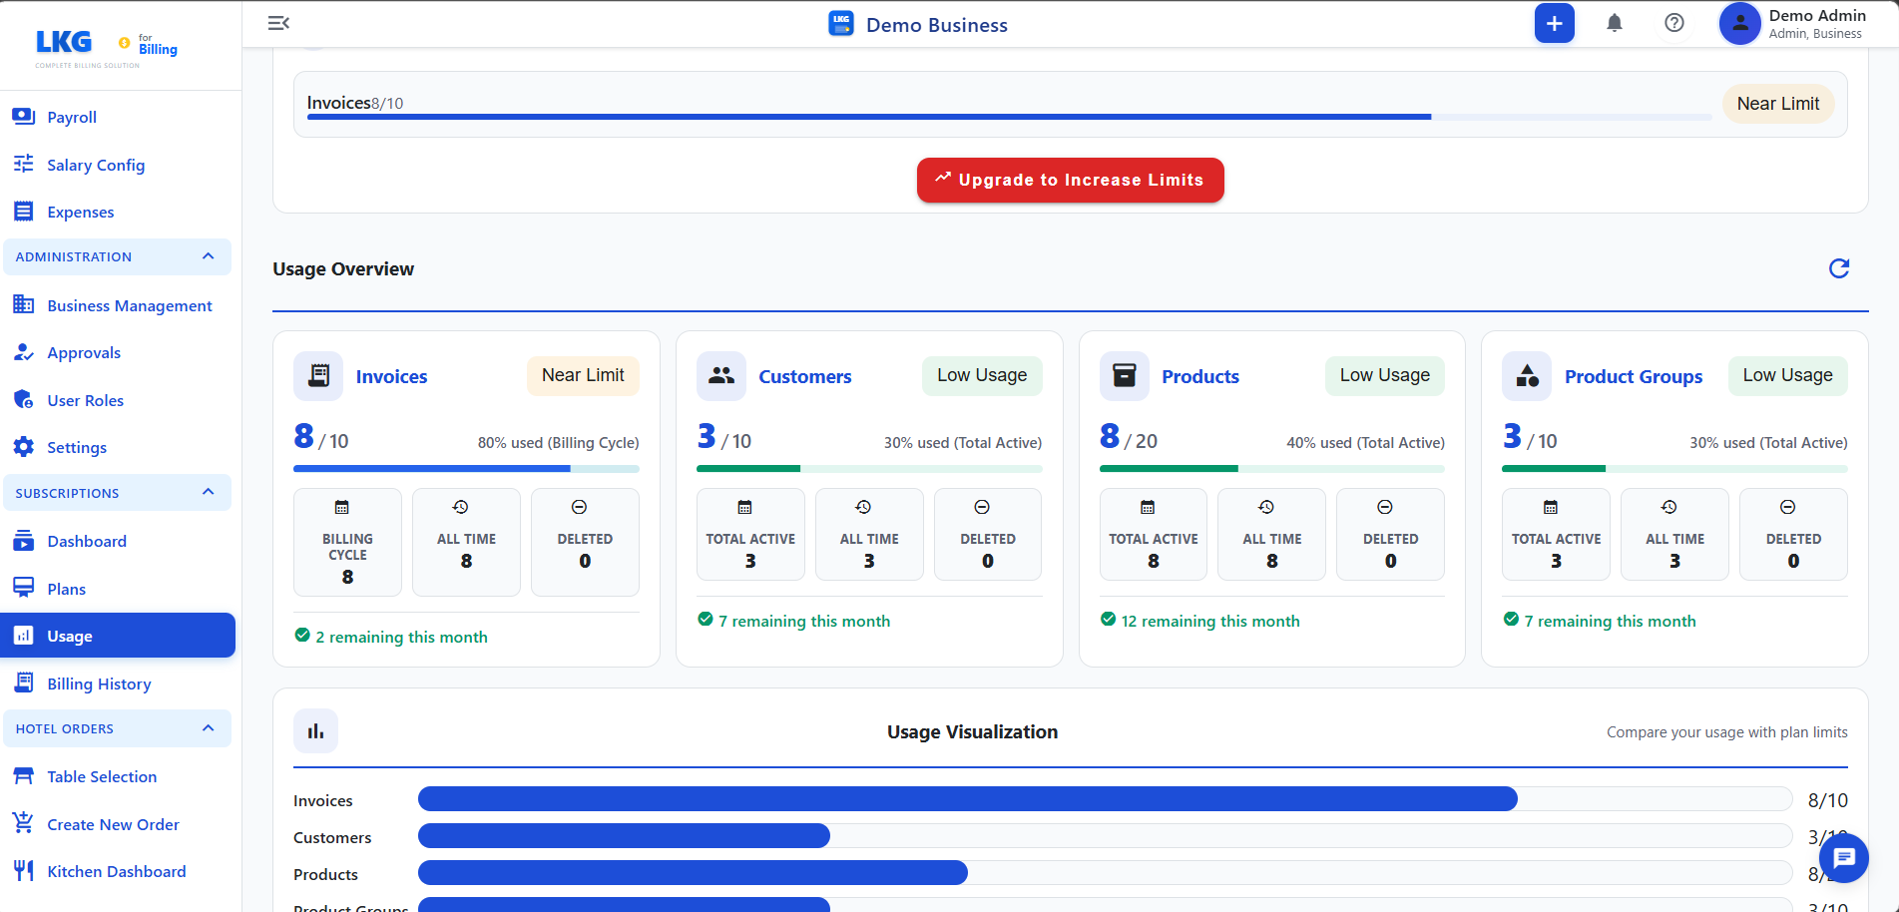The height and width of the screenshot is (912, 1899).
Task: Click the Approvals sidebar icon
Action: tap(24, 352)
